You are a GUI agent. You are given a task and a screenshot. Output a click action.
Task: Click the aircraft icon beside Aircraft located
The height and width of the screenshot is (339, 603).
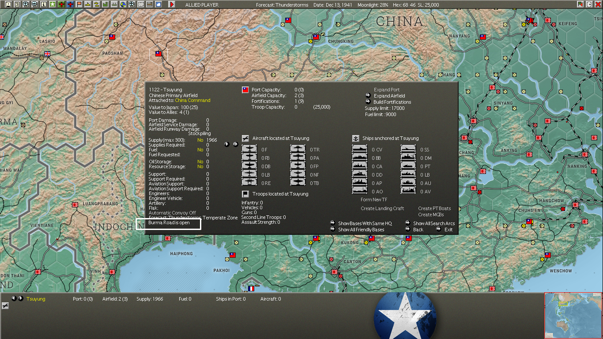pyautogui.click(x=245, y=138)
